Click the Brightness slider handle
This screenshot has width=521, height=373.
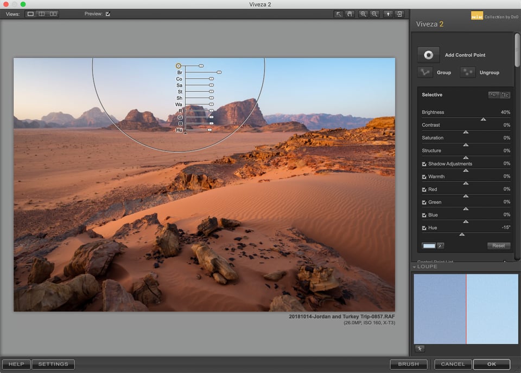tap(484, 119)
